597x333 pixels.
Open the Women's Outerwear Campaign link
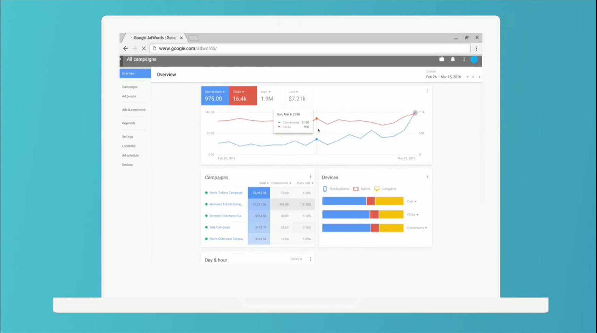click(x=226, y=216)
